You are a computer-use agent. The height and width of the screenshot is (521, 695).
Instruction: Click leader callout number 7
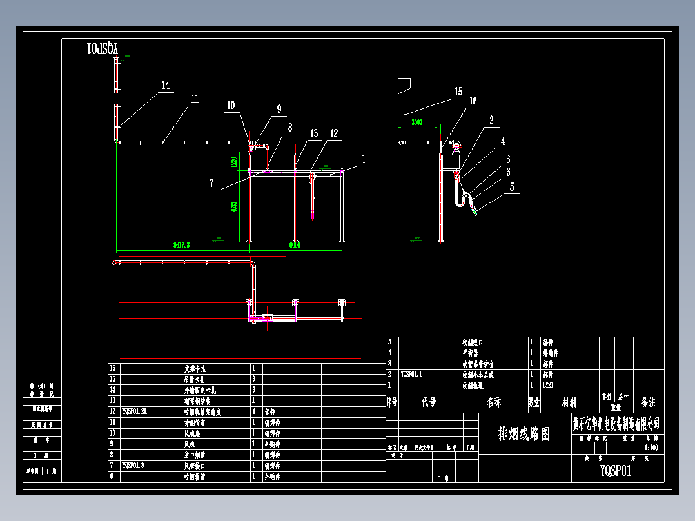point(211,183)
